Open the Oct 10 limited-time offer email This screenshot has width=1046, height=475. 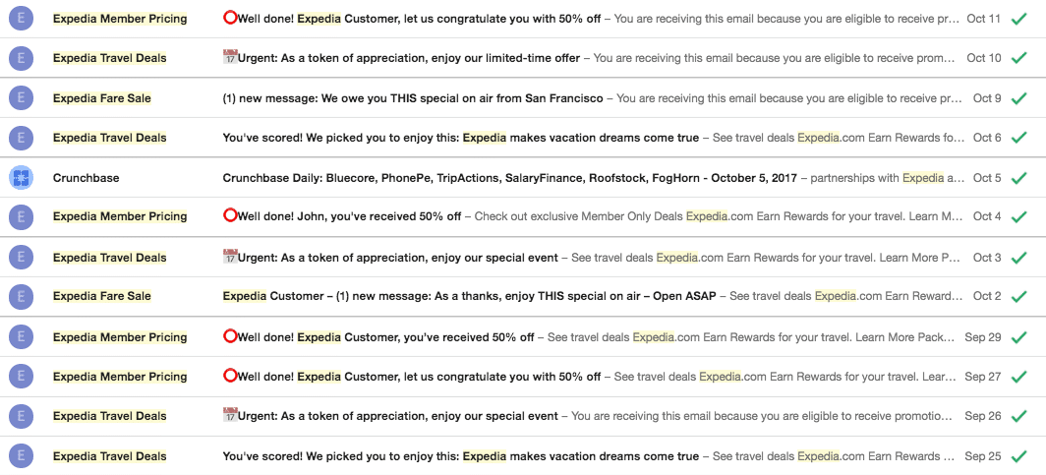pyautogui.click(x=523, y=58)
